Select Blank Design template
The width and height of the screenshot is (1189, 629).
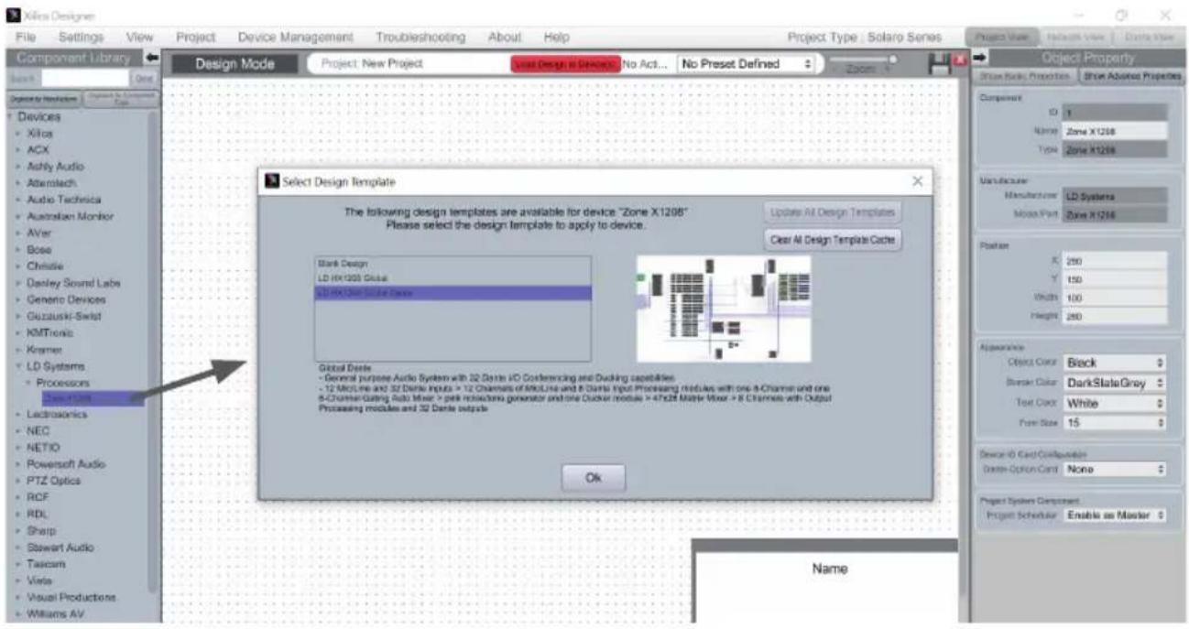click(x=453, y=262)
